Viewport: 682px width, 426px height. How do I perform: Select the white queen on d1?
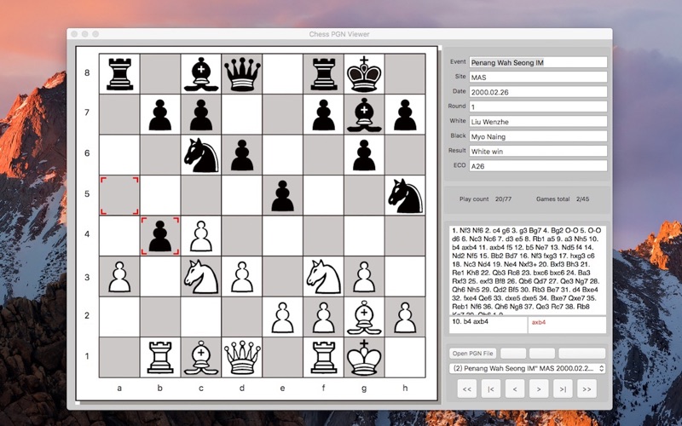pos(242,358)
